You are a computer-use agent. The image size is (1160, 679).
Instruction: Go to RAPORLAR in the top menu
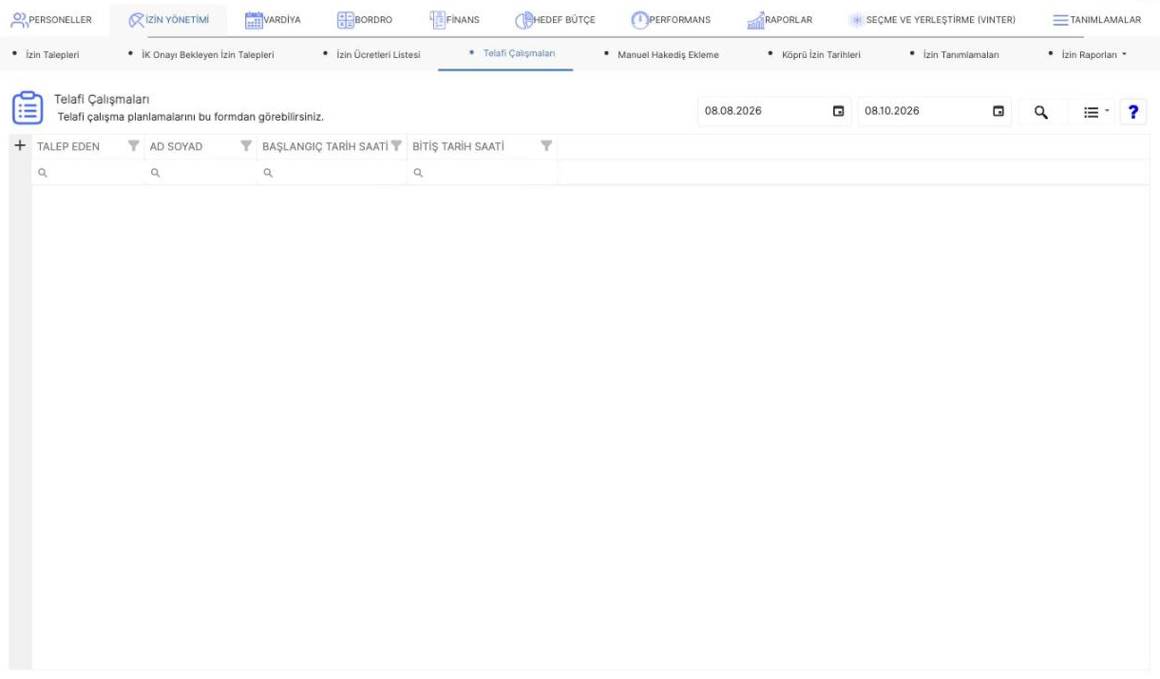click(x=778, y=21)
